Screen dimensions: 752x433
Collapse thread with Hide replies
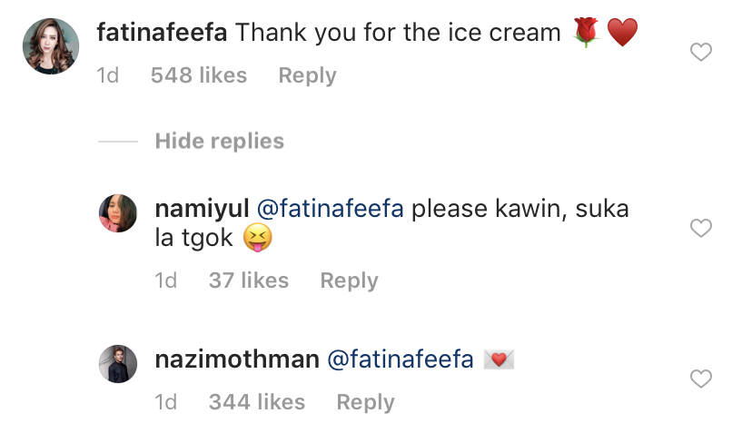[219, 141]
